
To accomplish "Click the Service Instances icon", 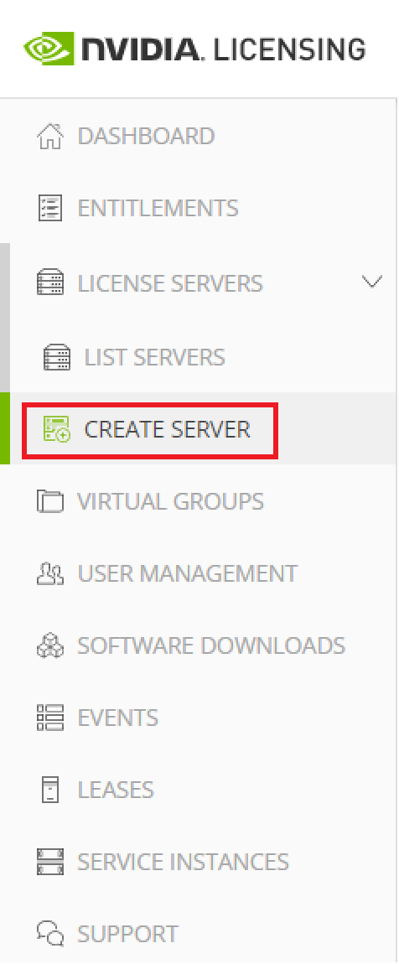I will tap(49, 862).
